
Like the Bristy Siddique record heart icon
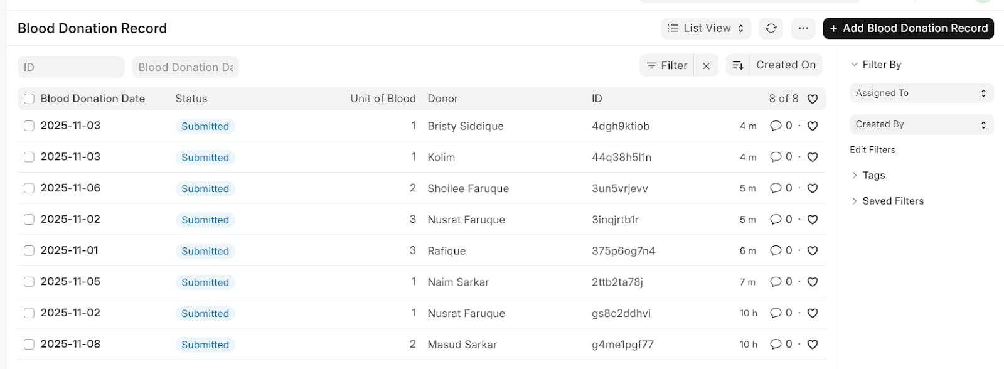[x=813, y=126]
